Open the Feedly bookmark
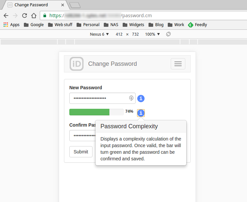This screenshot has width=247, height=202. (197, 25)
